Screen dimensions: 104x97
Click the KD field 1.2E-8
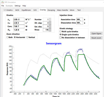tap(19, 30)
